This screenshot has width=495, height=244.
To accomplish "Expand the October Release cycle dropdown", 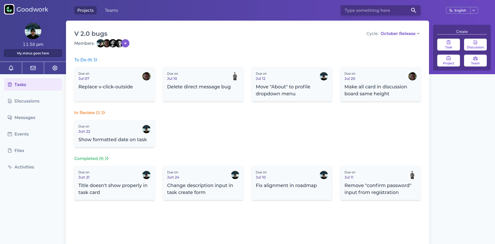I will pos(400,33).
